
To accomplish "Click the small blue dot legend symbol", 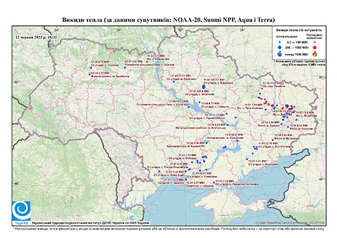I will tap(280, 42).
